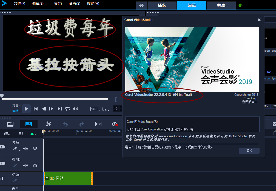Select 素材 playback mode
This screenshot has width=276, height=191.
coord(16,111)
